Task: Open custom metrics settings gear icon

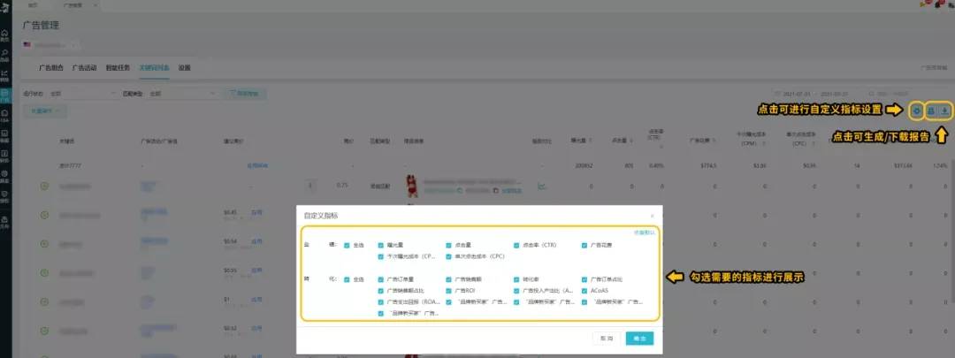Action: pos(916,110)
